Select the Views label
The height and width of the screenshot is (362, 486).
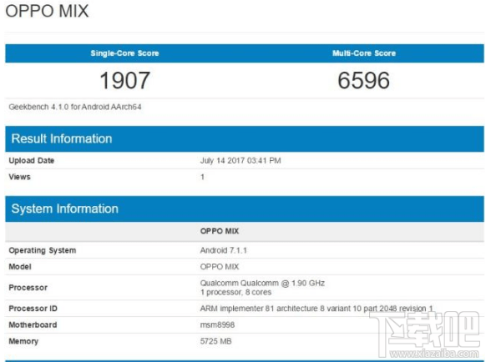point(19,177)
